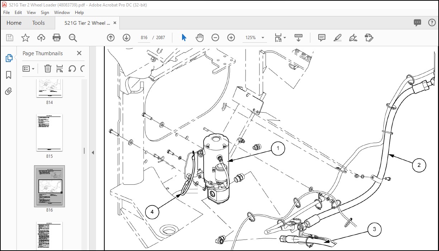Screen dimensions: 439x251
Task: Close the Page Thumbnails panel
Action: click(x=79, y=53)
